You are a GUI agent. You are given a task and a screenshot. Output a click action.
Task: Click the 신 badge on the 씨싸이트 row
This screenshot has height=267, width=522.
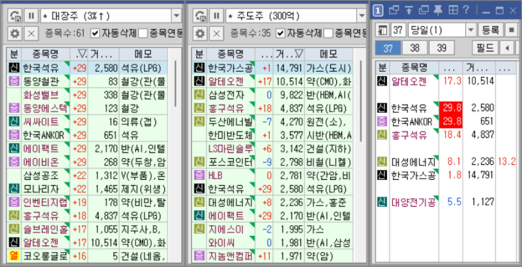14,122
